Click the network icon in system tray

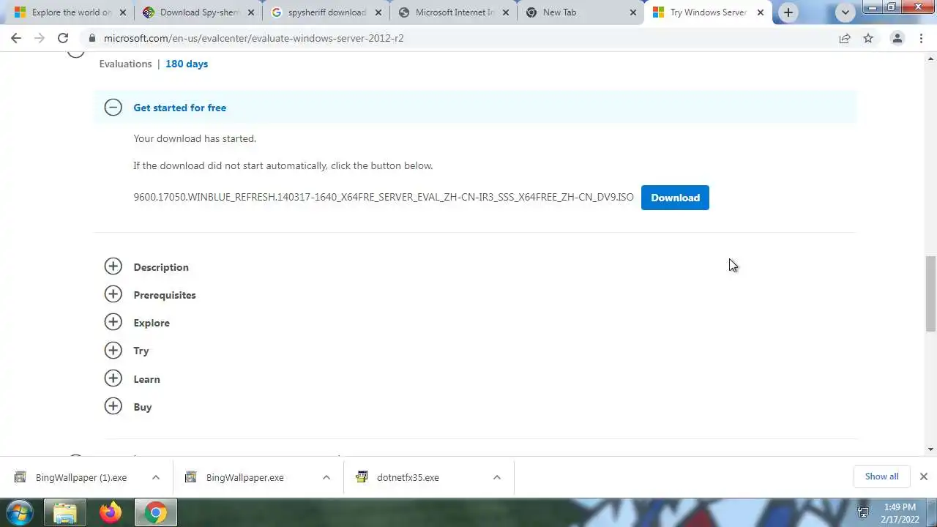point(863,512)
